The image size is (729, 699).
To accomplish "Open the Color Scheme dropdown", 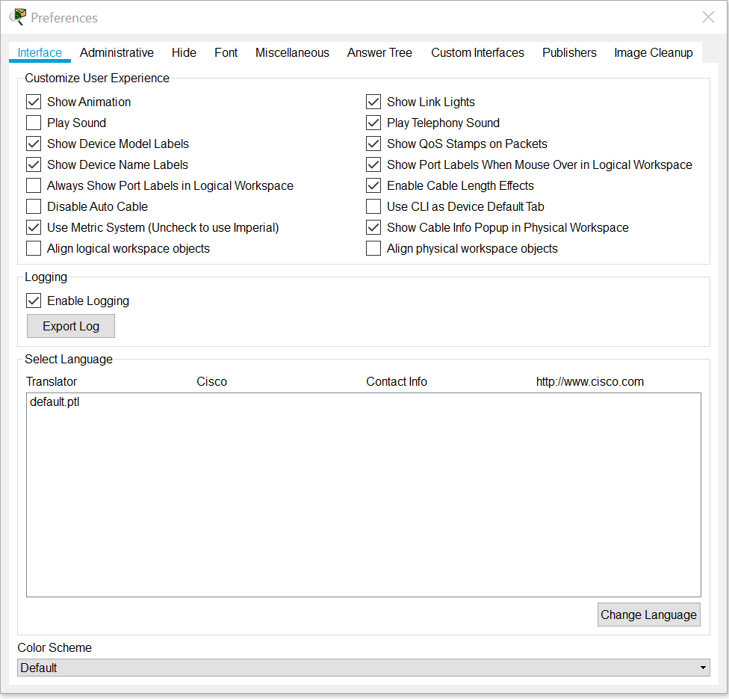I will 363,668.
